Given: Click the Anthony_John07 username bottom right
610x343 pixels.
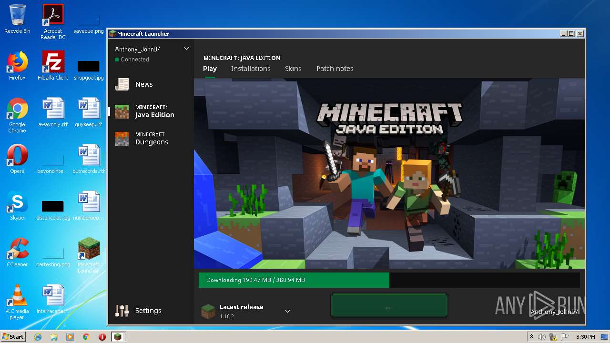Looking at the screenshot, I should (x=554, y=312).
